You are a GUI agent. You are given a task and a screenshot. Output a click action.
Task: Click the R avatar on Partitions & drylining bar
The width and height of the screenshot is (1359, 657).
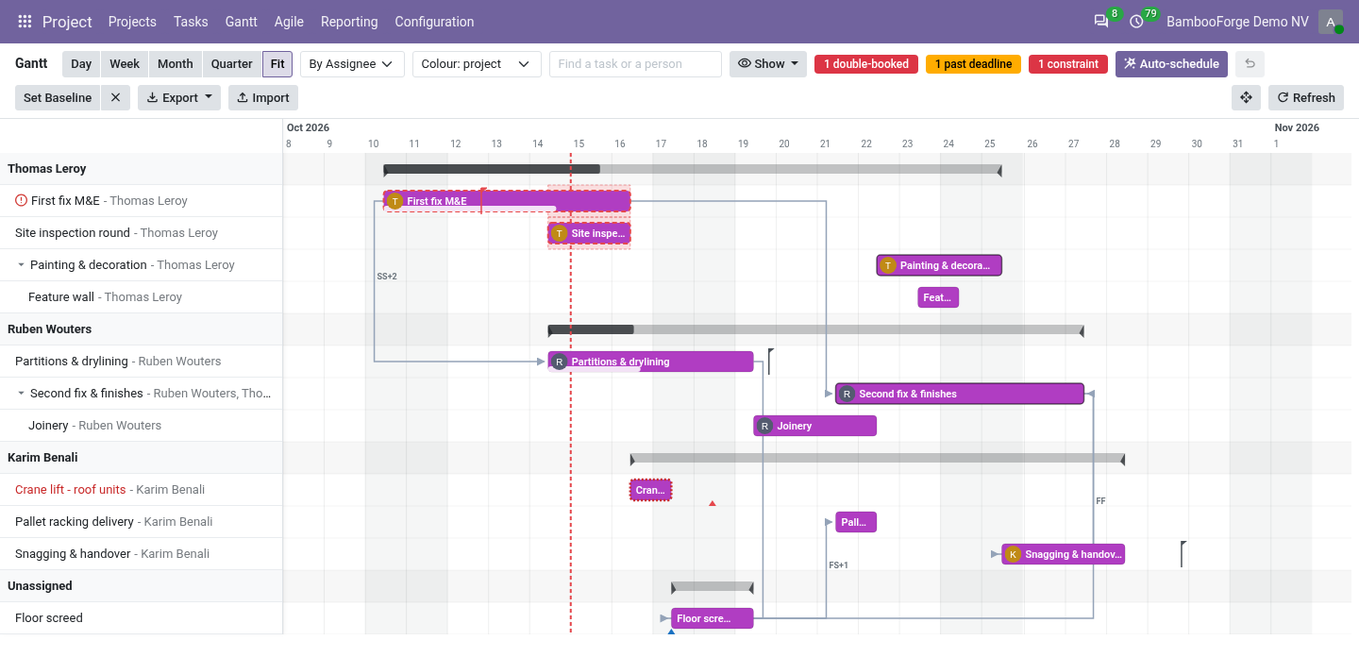click(x=560, y=362)
